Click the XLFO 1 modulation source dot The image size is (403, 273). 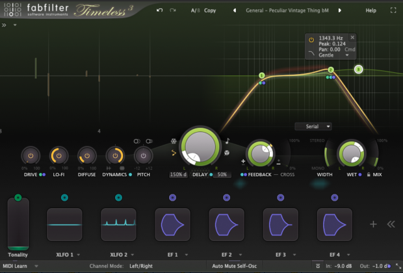pos(64,198)
